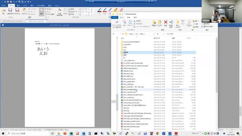Screen dimensions: 242x136
Task: Click the Up arrow in Explorer navigation
Action: click(123, 34)
